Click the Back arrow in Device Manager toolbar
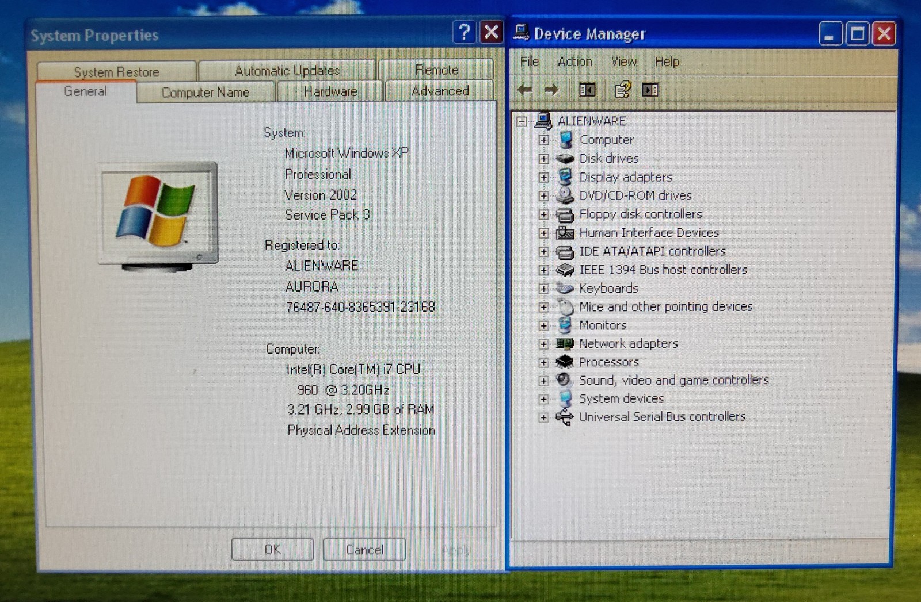Viewport: 921px width, 602px height. [524, 90]
